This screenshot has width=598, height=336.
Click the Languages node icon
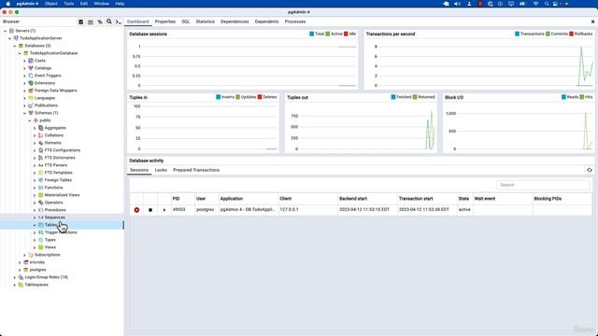[31, 98]
